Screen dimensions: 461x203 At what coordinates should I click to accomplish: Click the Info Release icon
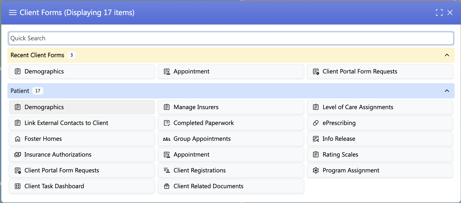(x=316, y=139)
